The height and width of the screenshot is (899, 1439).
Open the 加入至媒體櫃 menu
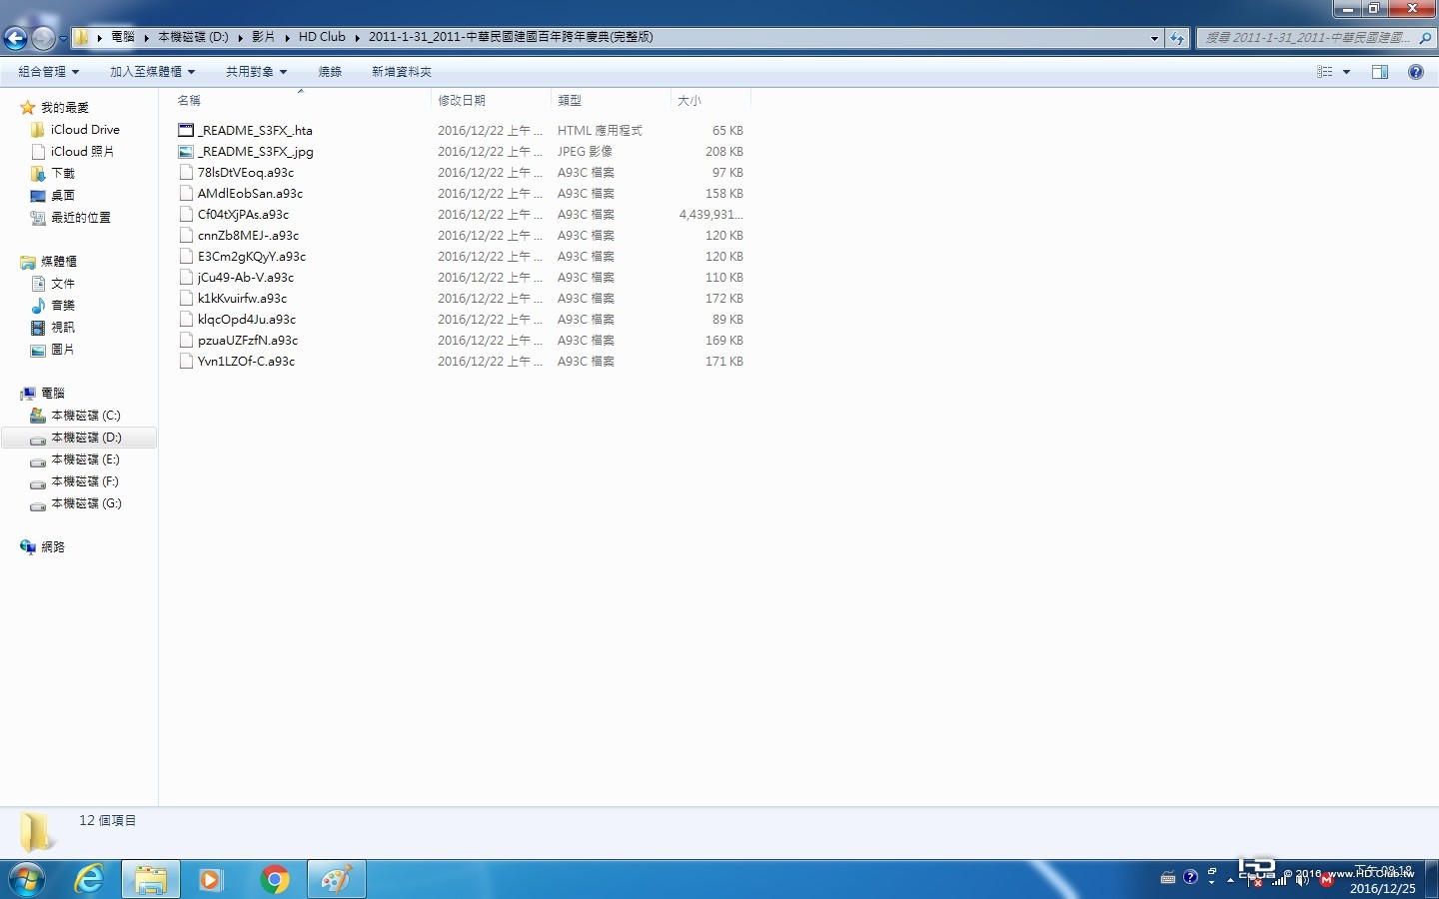(152, 72)
